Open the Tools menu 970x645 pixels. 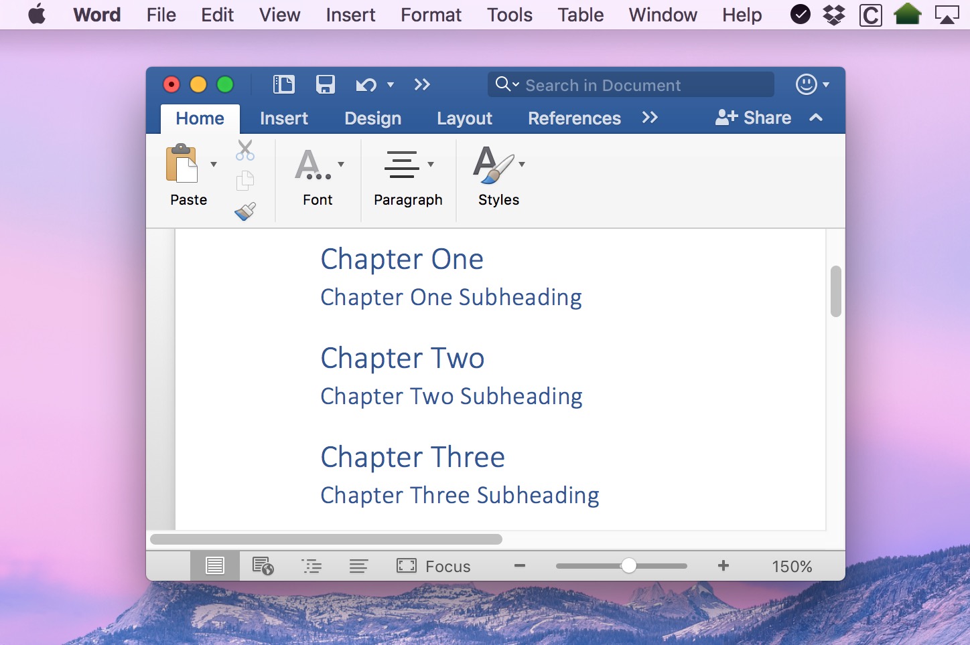point(510,15)
